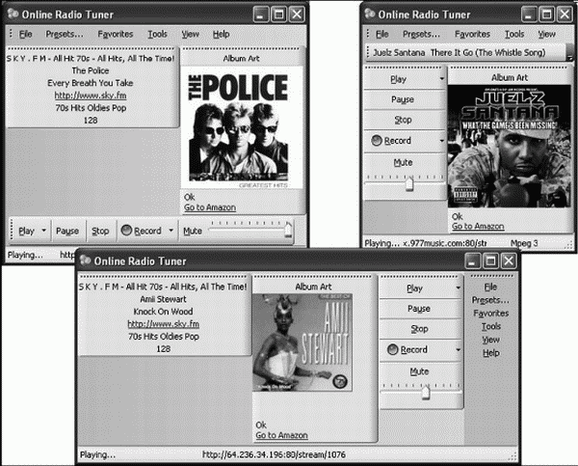Image resolution: width=578 pixels, height=466 pixels.
Task: Expand the Record dropdown arrow in the top-right window
Action: [441, 141]
